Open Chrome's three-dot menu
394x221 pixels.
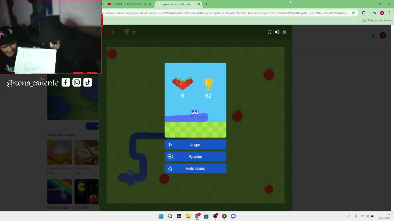[x=390, y=13]
